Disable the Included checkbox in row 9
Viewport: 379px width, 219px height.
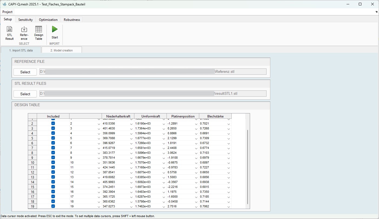(x=53, y=158)
